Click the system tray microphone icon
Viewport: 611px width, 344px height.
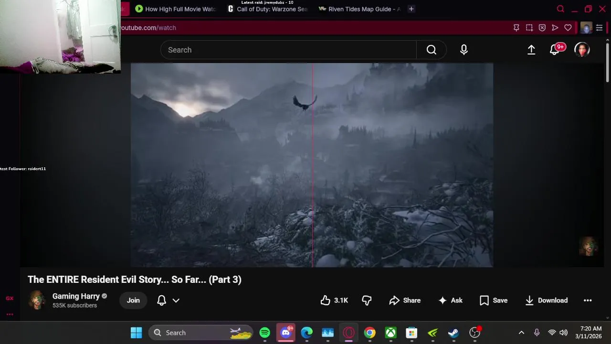point(537,333)
